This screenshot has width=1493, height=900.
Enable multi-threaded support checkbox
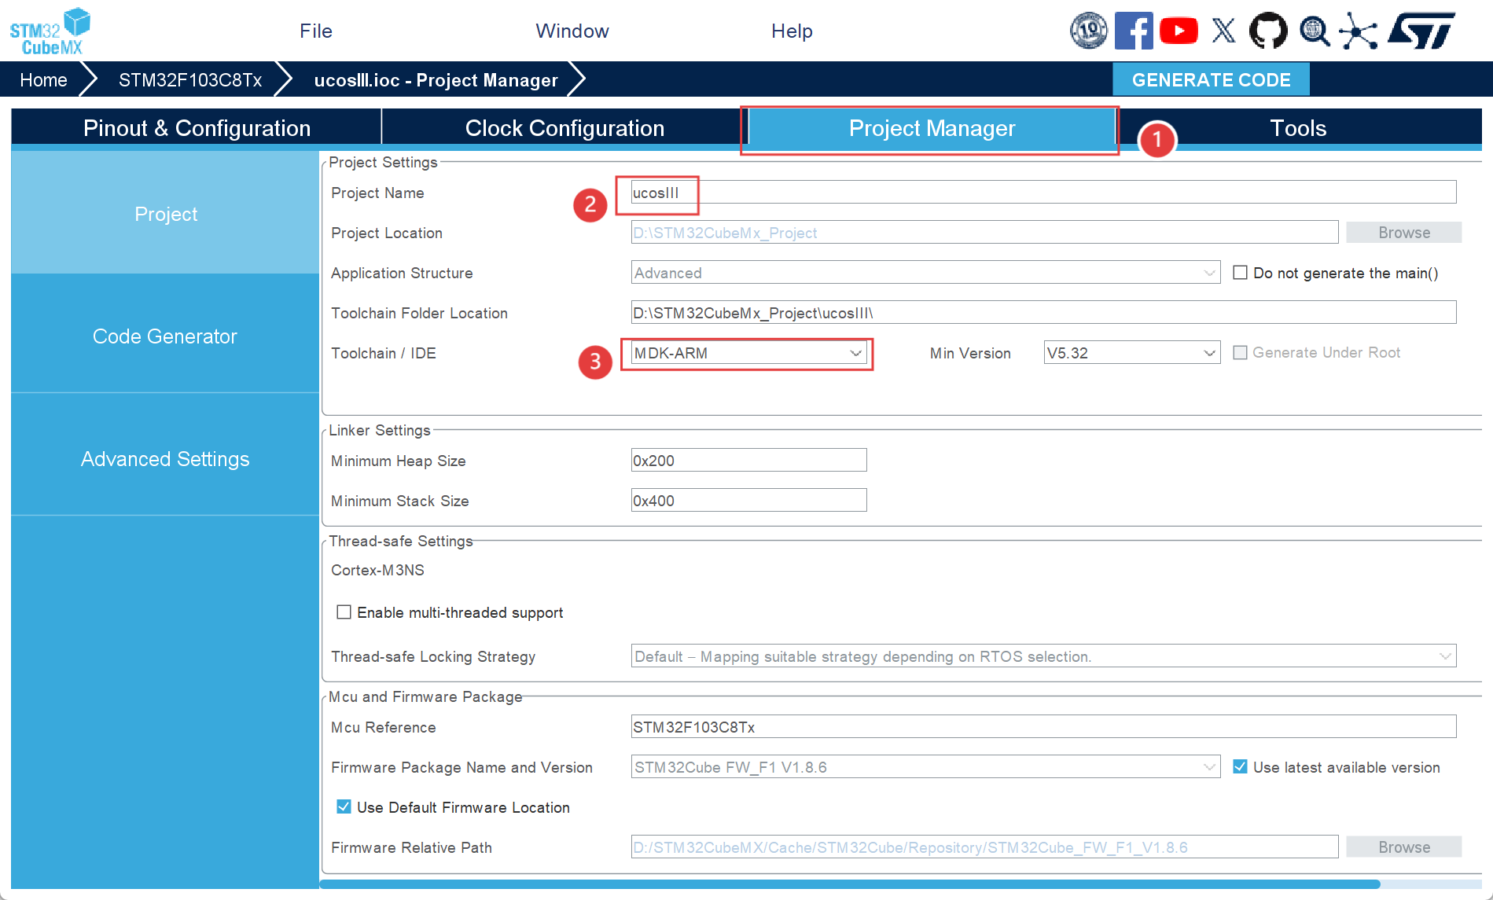[344, 612]
